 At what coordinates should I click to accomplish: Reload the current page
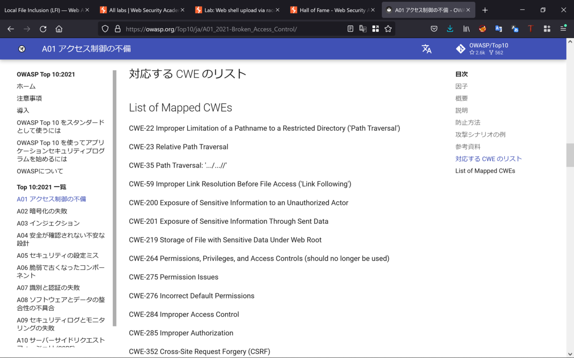click(43, 29)
